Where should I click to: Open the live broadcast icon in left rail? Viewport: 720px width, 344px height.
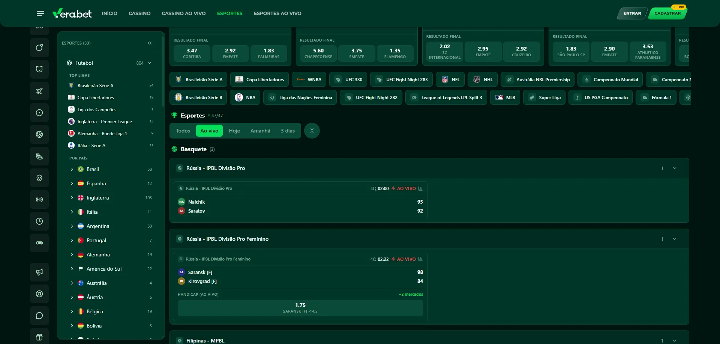coord(39,200)
